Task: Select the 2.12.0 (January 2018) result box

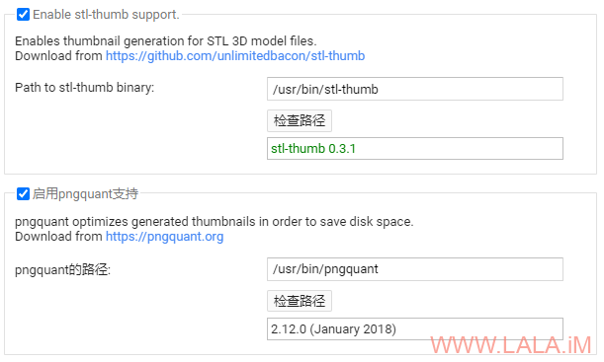Action: (x=415, y=328)
